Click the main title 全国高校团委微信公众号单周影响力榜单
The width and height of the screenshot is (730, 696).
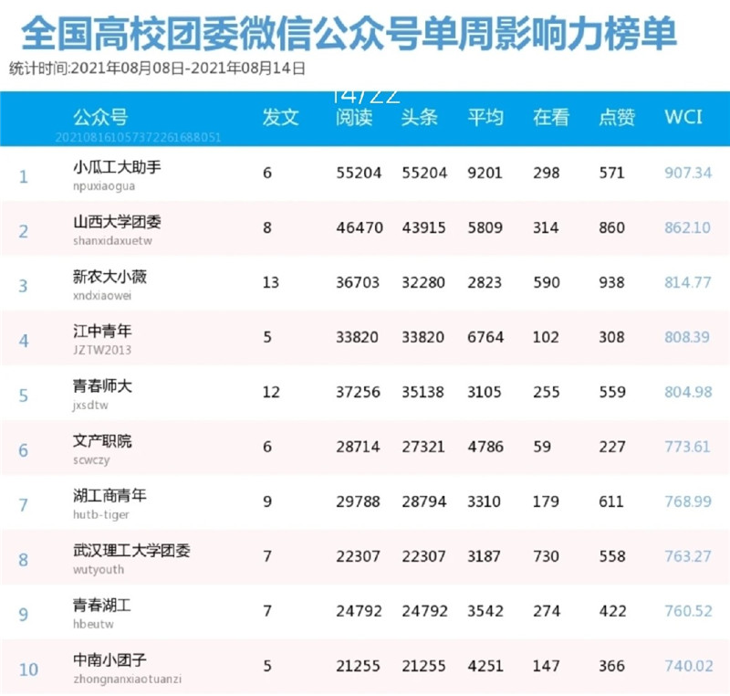pos(349,33)
